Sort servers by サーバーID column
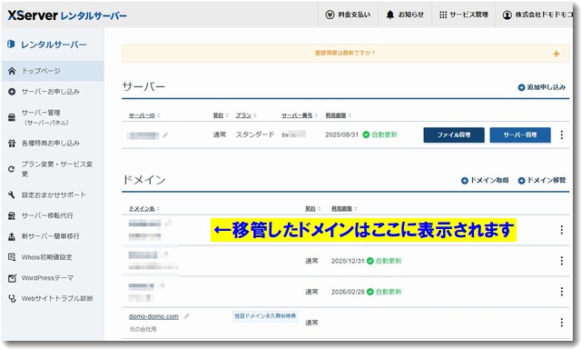581x349 pixels. point(144,115)
